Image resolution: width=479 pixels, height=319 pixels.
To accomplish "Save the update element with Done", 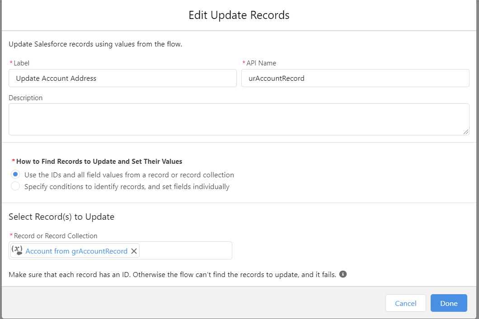I will [x=449, y=303].
